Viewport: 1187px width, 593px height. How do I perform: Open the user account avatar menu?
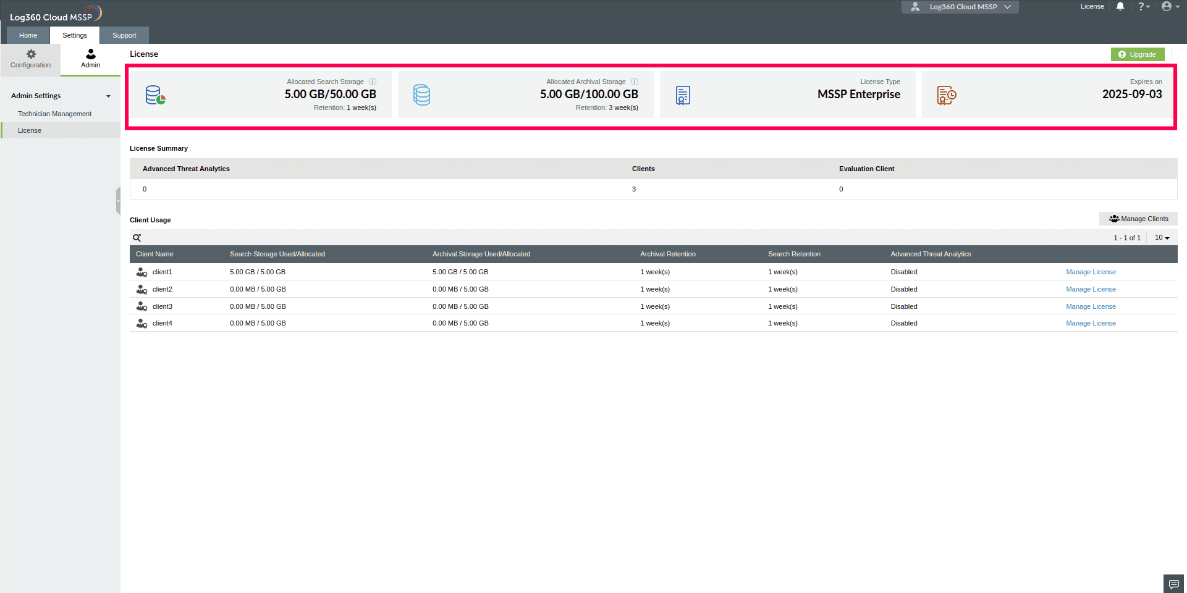(x=1170, y=6)
